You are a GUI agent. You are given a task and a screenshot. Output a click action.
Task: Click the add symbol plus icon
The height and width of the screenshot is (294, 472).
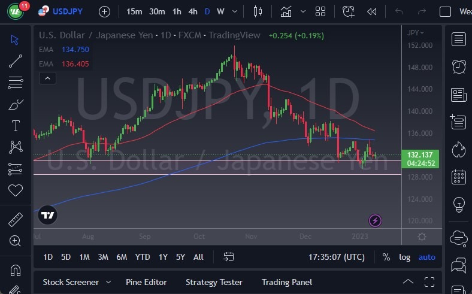pyautogui.click(x=104, y=11)
